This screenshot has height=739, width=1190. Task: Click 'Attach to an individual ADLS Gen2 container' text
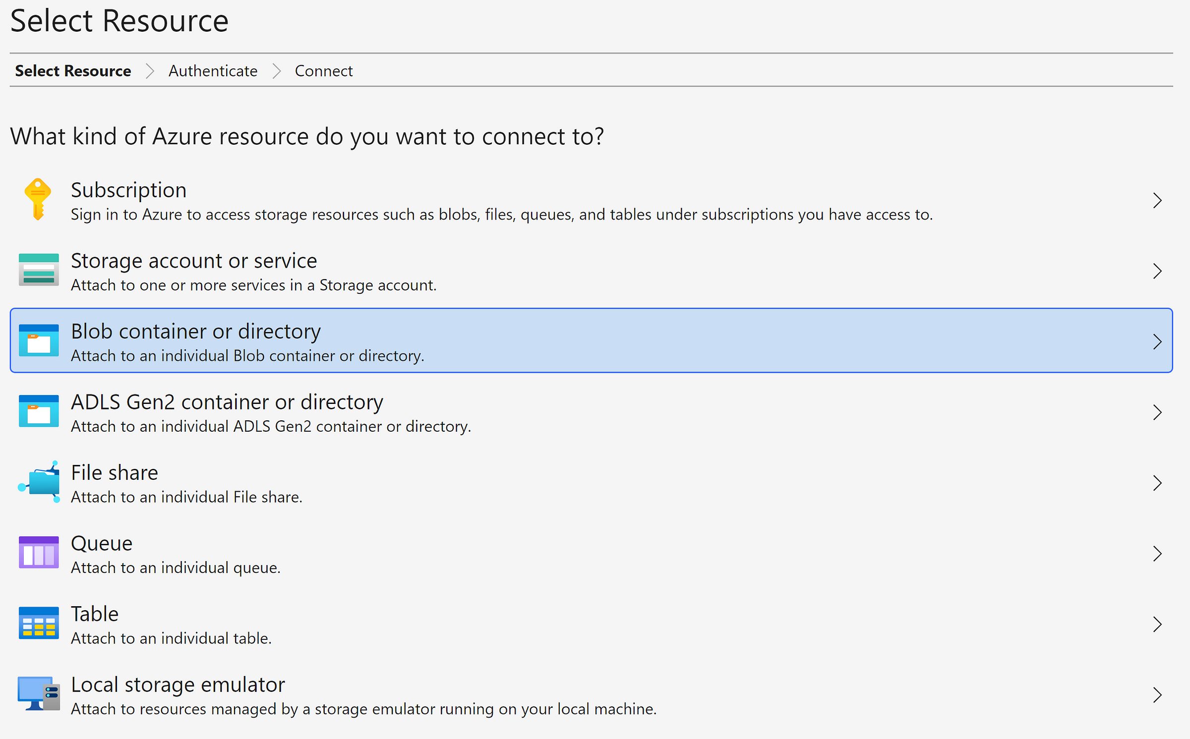[x=271, y=427]
